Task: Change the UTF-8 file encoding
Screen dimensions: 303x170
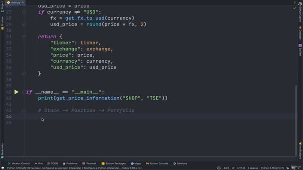Action: [241, 168]
